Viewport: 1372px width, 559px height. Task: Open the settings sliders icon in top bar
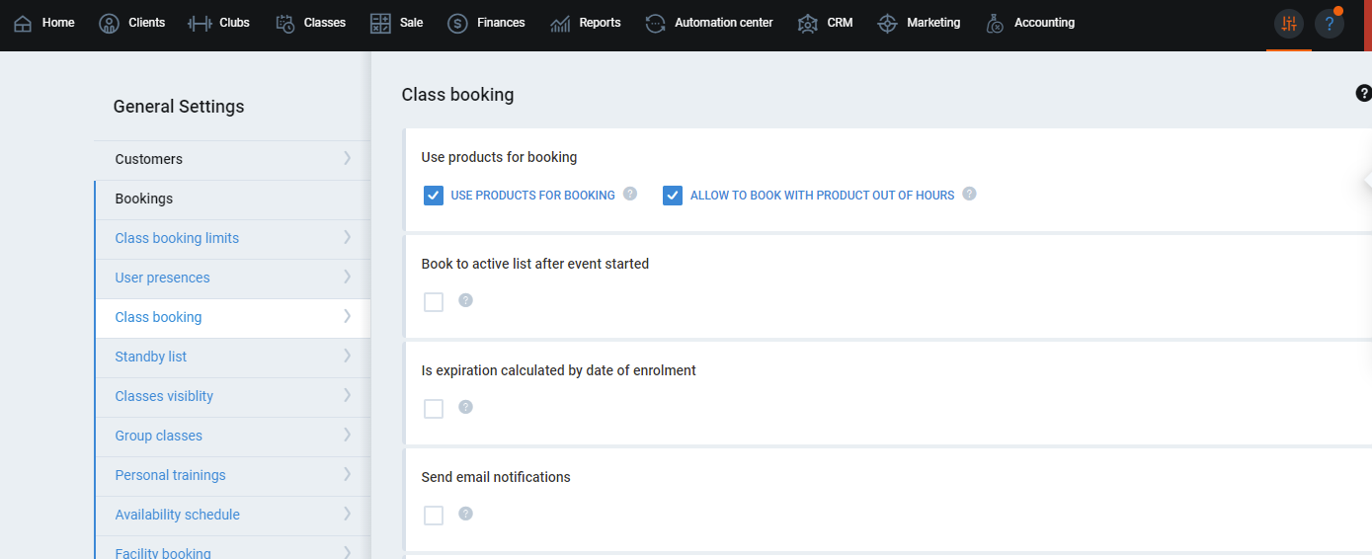pos(1288,24)
